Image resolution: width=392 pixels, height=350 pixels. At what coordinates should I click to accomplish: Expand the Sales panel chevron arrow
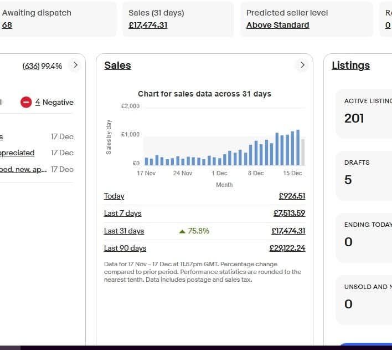[x=302, y=65]
